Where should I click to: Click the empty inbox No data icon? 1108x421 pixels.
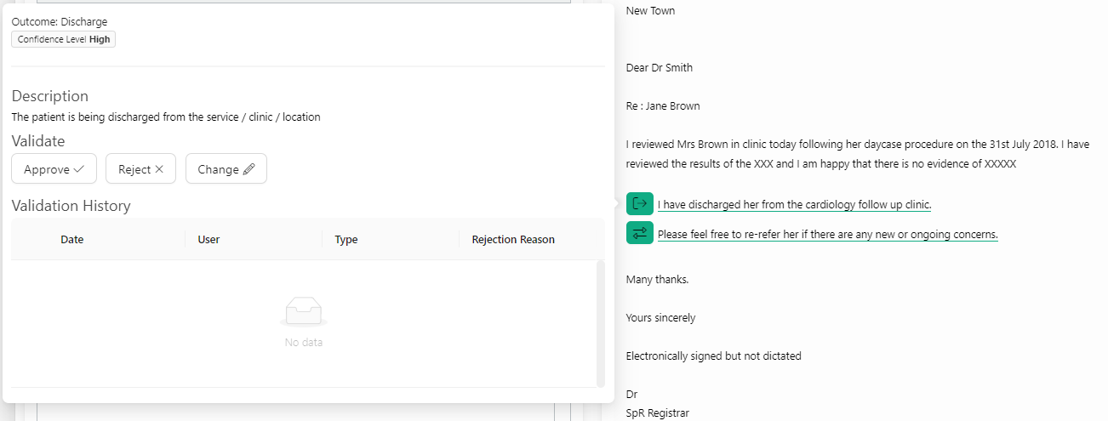pyautogui.click(x=303, y=313)
